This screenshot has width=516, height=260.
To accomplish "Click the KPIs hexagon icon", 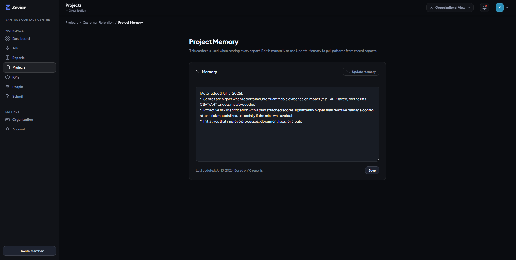I will (x=8, y=77).
